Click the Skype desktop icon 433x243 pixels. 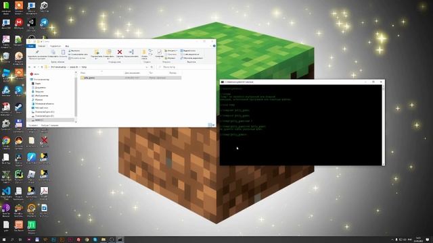pyautogui.click(x=18, y=90)
